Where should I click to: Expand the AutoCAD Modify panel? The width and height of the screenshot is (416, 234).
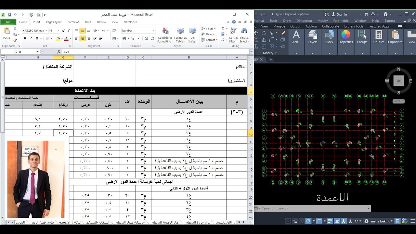point(270,53)
